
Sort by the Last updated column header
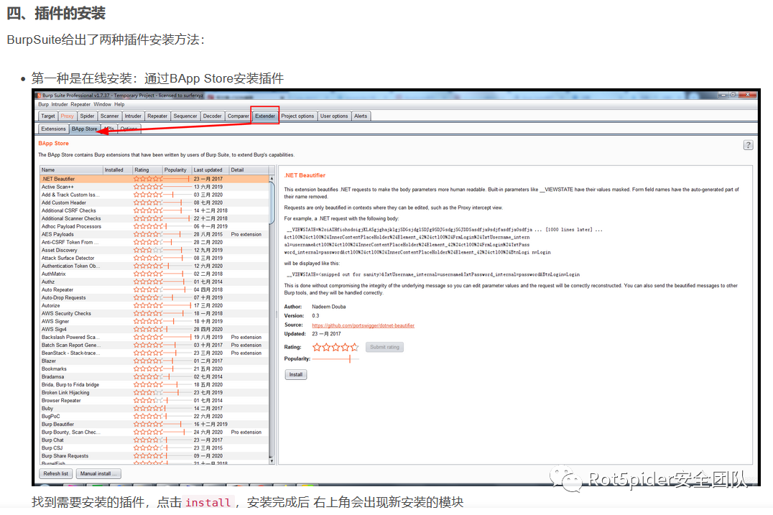tap(210, 170)
